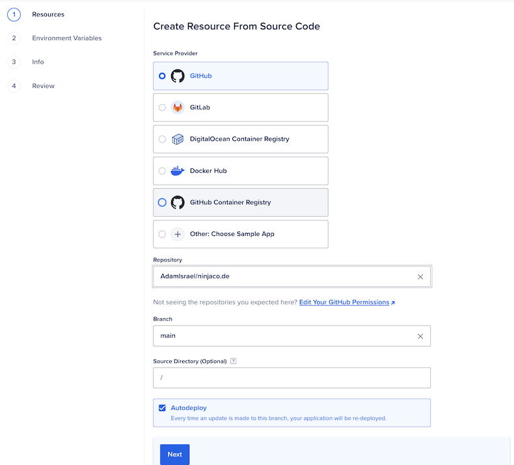Viewport: 514px width, 465px height.
Task: Click the Source Directory (Optional) label
Action: click(190, 362)
